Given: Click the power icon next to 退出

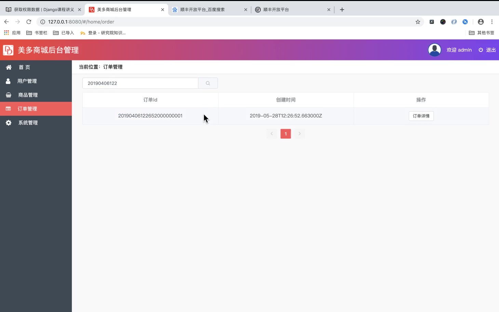Looking at the screenshot, I should [480, 50].
